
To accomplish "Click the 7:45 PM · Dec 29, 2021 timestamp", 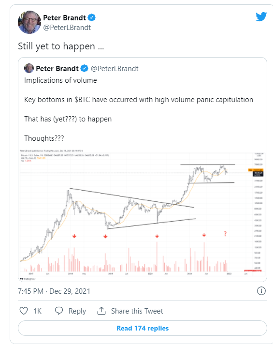I will (x=54, y=291).
